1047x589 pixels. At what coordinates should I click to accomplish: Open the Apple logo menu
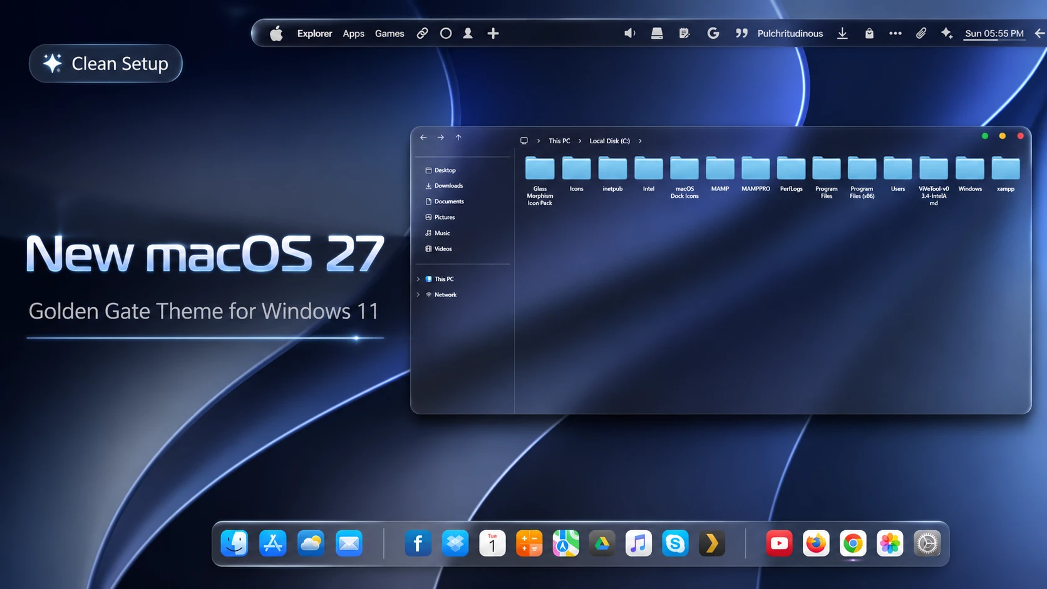coord(276,33)
